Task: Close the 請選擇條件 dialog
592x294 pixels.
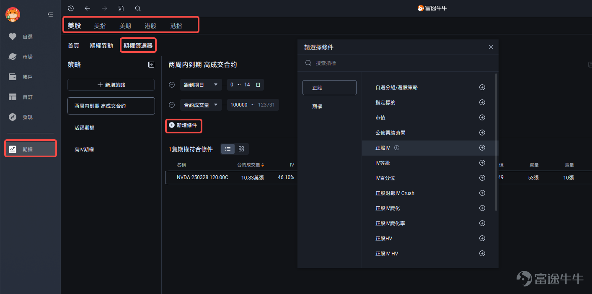Action: pyautogui.click(x=491, y=47)
